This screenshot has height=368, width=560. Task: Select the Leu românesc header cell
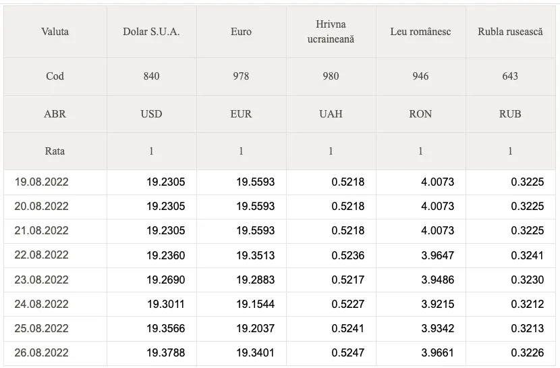(420, 32)
